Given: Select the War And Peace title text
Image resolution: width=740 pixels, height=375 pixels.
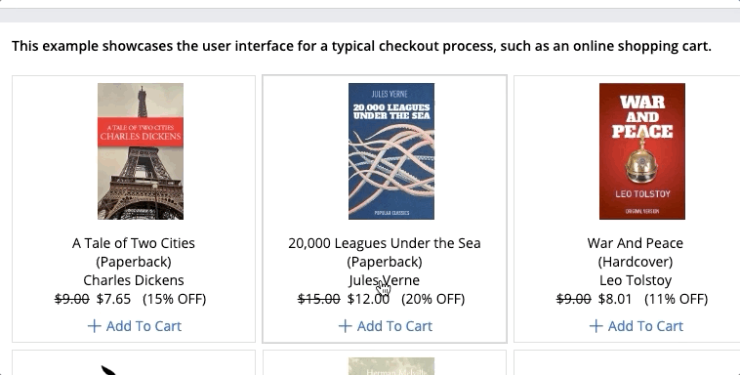Looking at the screenshot, I should (636, 243).
